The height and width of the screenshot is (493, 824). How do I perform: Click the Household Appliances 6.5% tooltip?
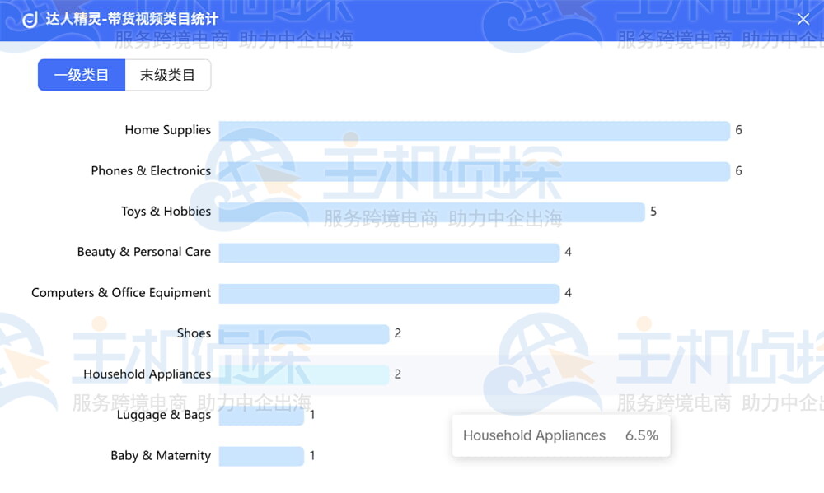click(x=561, y=435)
